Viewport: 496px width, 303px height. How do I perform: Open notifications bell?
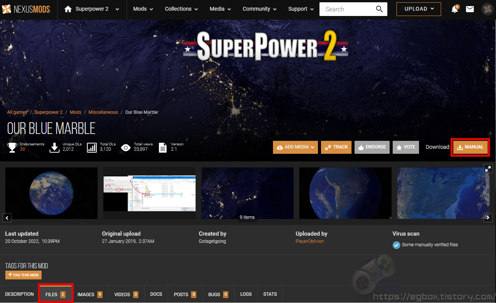tap(455, 9)
